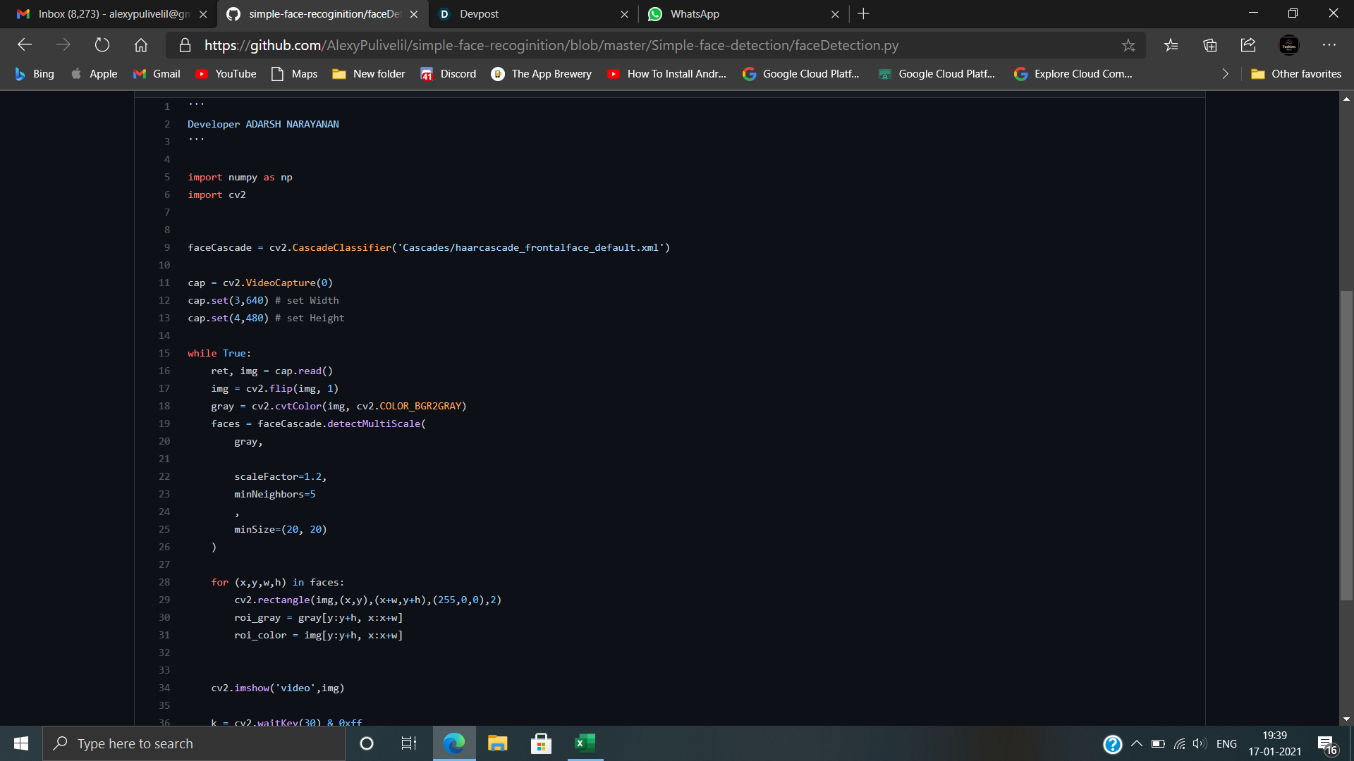Open the Favorites list icon
Viewport: 1354px width, 761px height.
[x=1171, y=45]
